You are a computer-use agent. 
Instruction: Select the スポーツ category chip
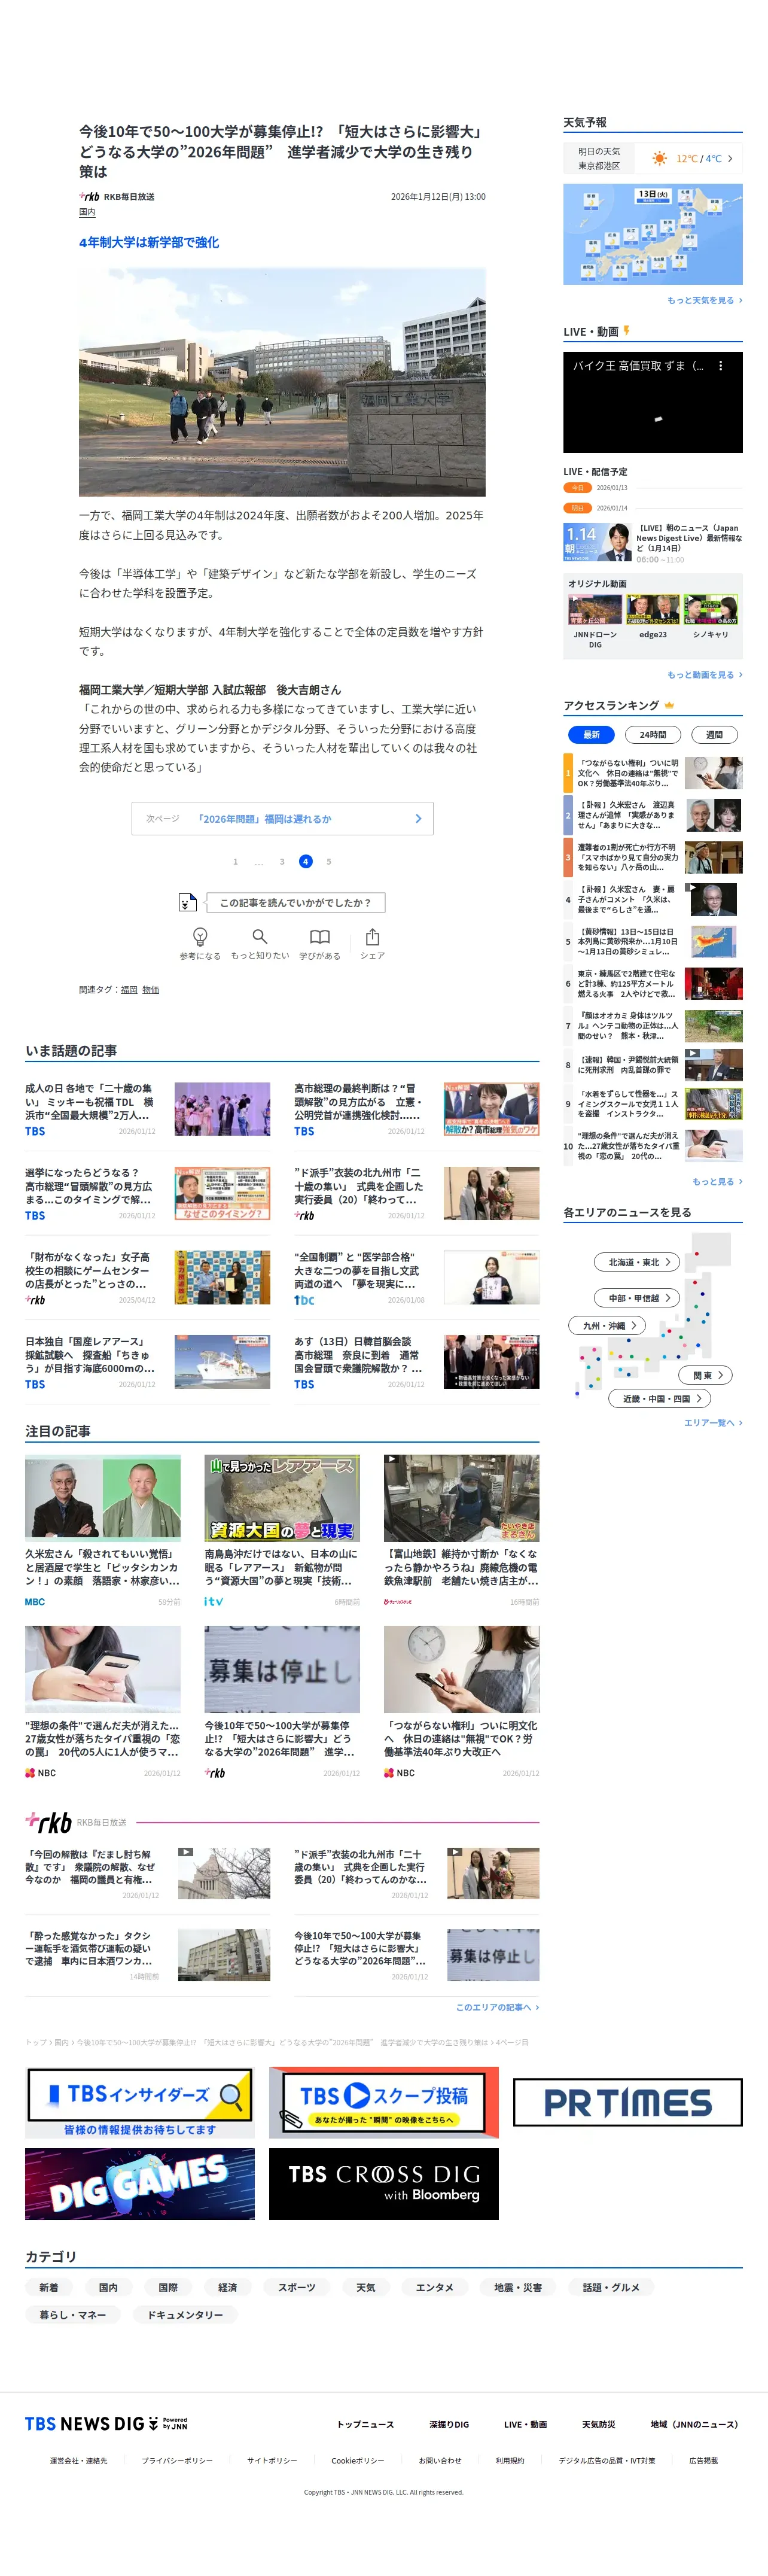click(x=297, y=2287)
